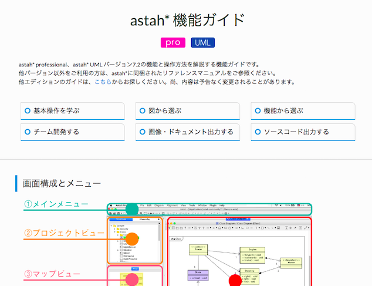Screen dimensions: 372x286
Task: Click the orange project view marker dot
Action: [132, 239]
